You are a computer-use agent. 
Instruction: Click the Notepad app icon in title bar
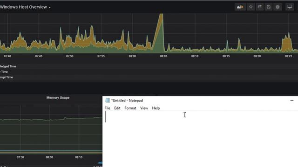108,100
